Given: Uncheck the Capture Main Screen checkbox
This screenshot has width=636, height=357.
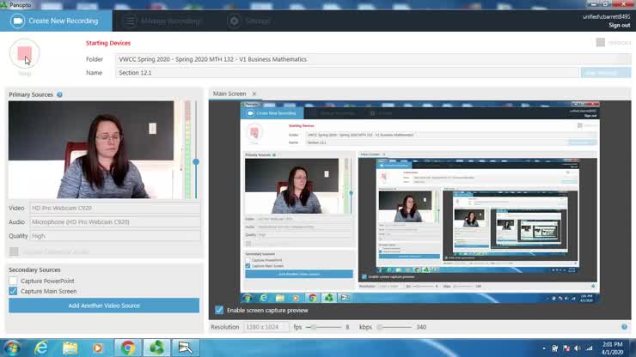Looking at the screenshot, I should pyautogui.click(x=13, y=291).
